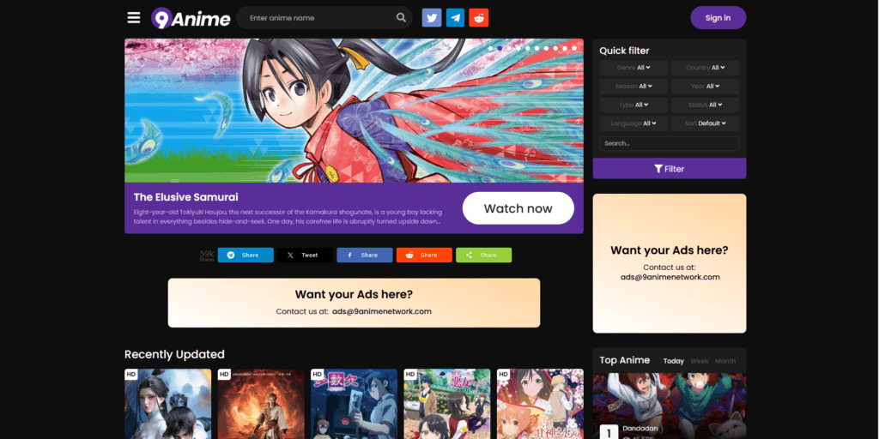Open the Reddit icon in header
This screenshot has width=879, height=439.
[479, 18]
